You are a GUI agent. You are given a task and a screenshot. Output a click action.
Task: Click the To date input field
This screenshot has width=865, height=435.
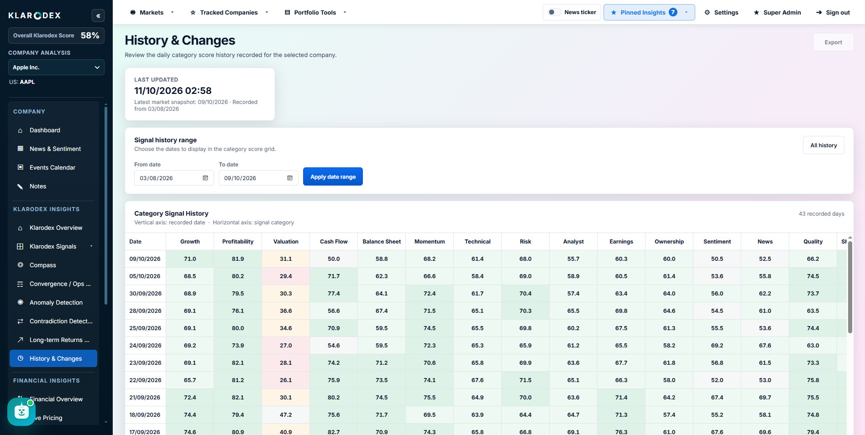258,178
